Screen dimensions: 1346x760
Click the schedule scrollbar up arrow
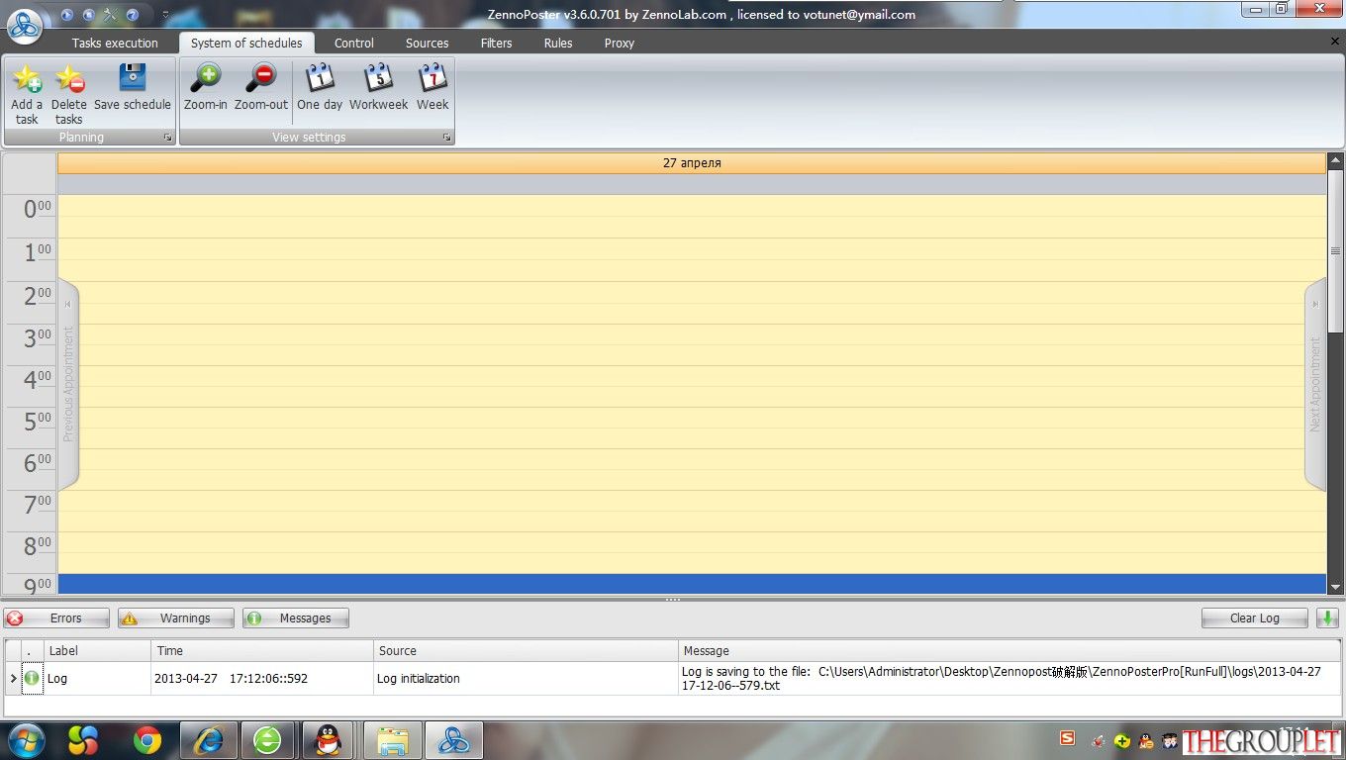[x=1336, y=161]
